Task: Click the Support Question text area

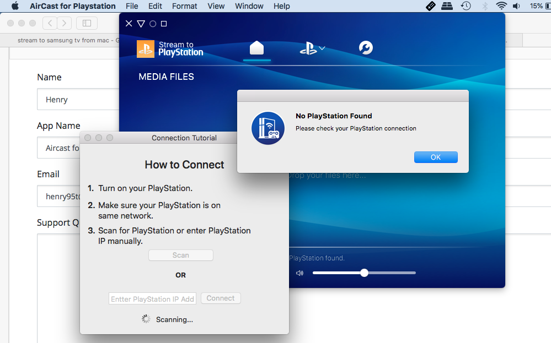Action: [x=58, y=288]
